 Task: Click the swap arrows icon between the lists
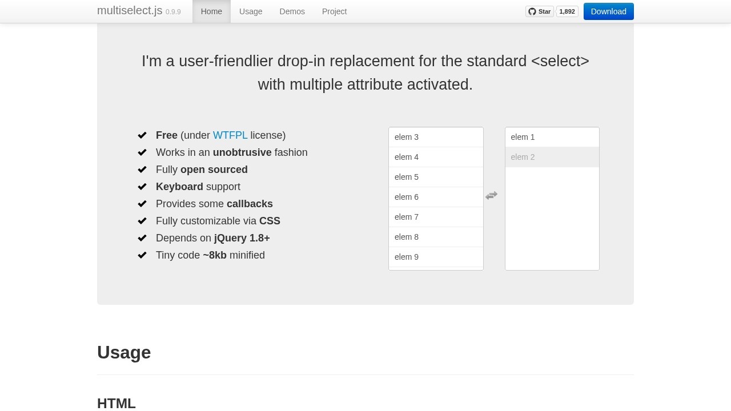point(491,196)
